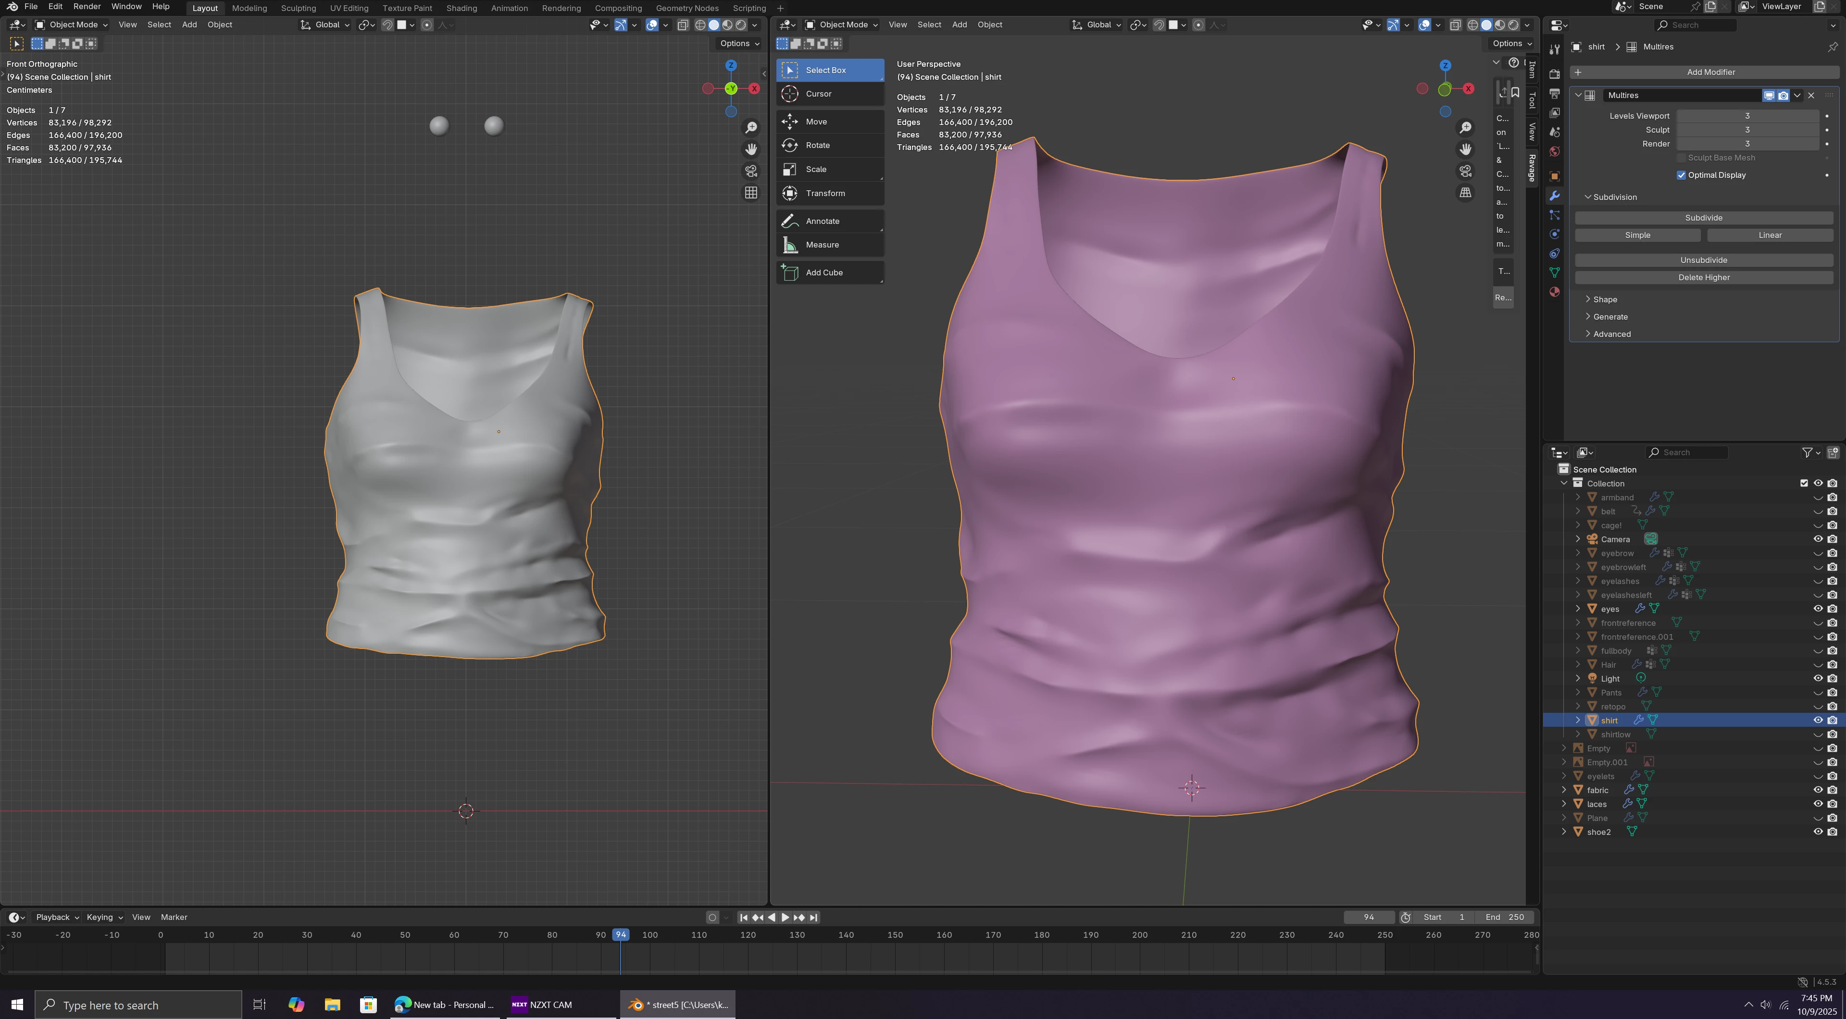Hide the shirt object with eye icon

point(1818,720)
